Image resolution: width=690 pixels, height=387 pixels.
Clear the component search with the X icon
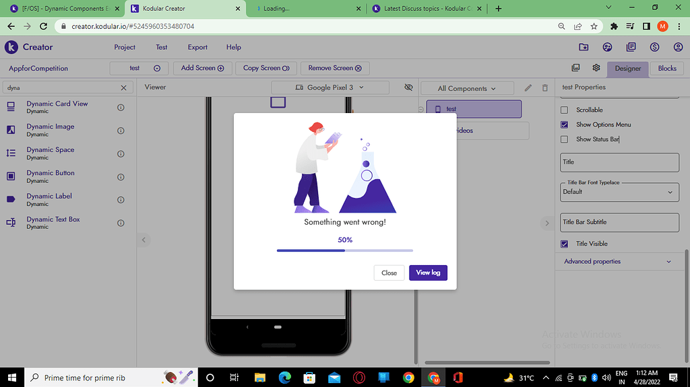(x=123, y=87)
